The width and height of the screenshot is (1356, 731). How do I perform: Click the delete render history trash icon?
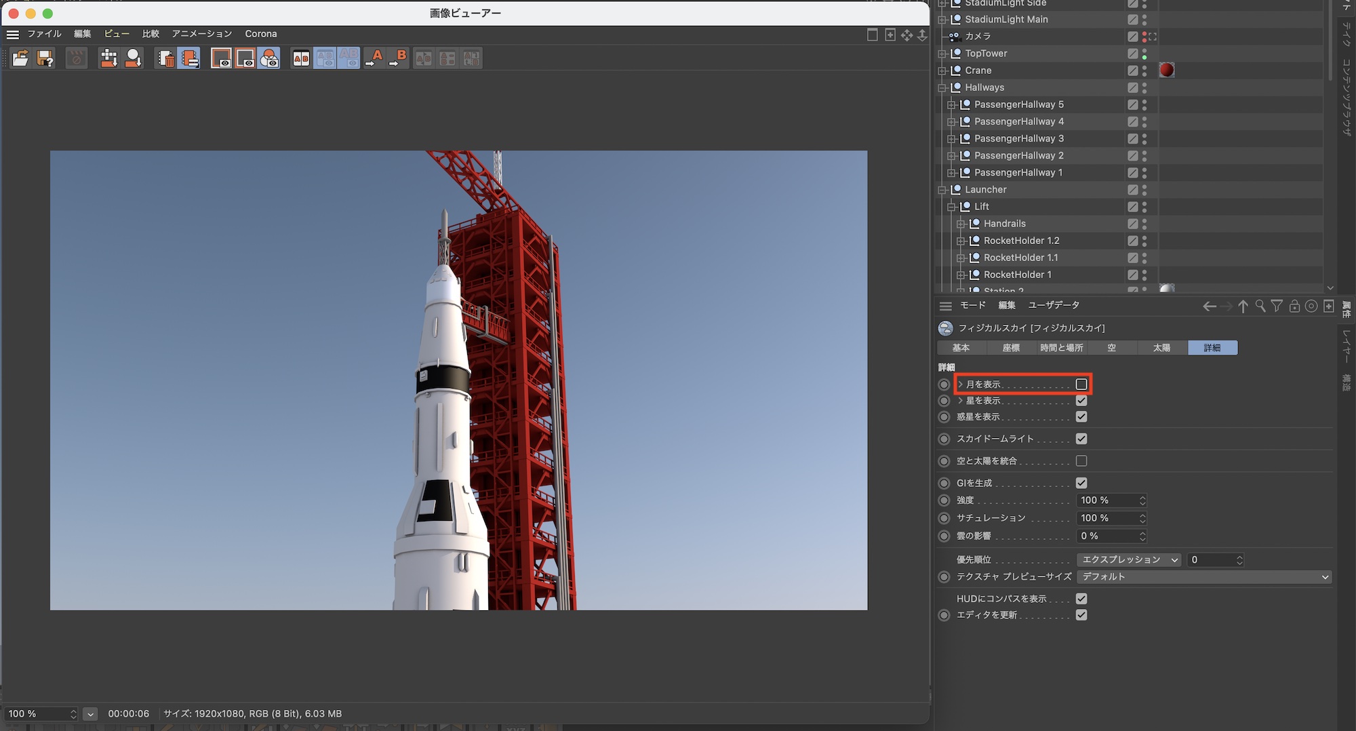(165, 59)
